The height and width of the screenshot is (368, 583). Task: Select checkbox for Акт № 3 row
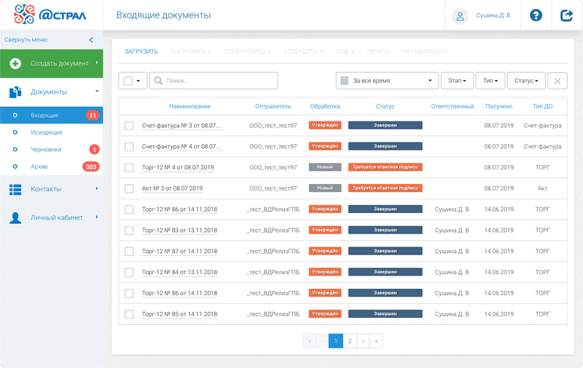pos(129,188)
